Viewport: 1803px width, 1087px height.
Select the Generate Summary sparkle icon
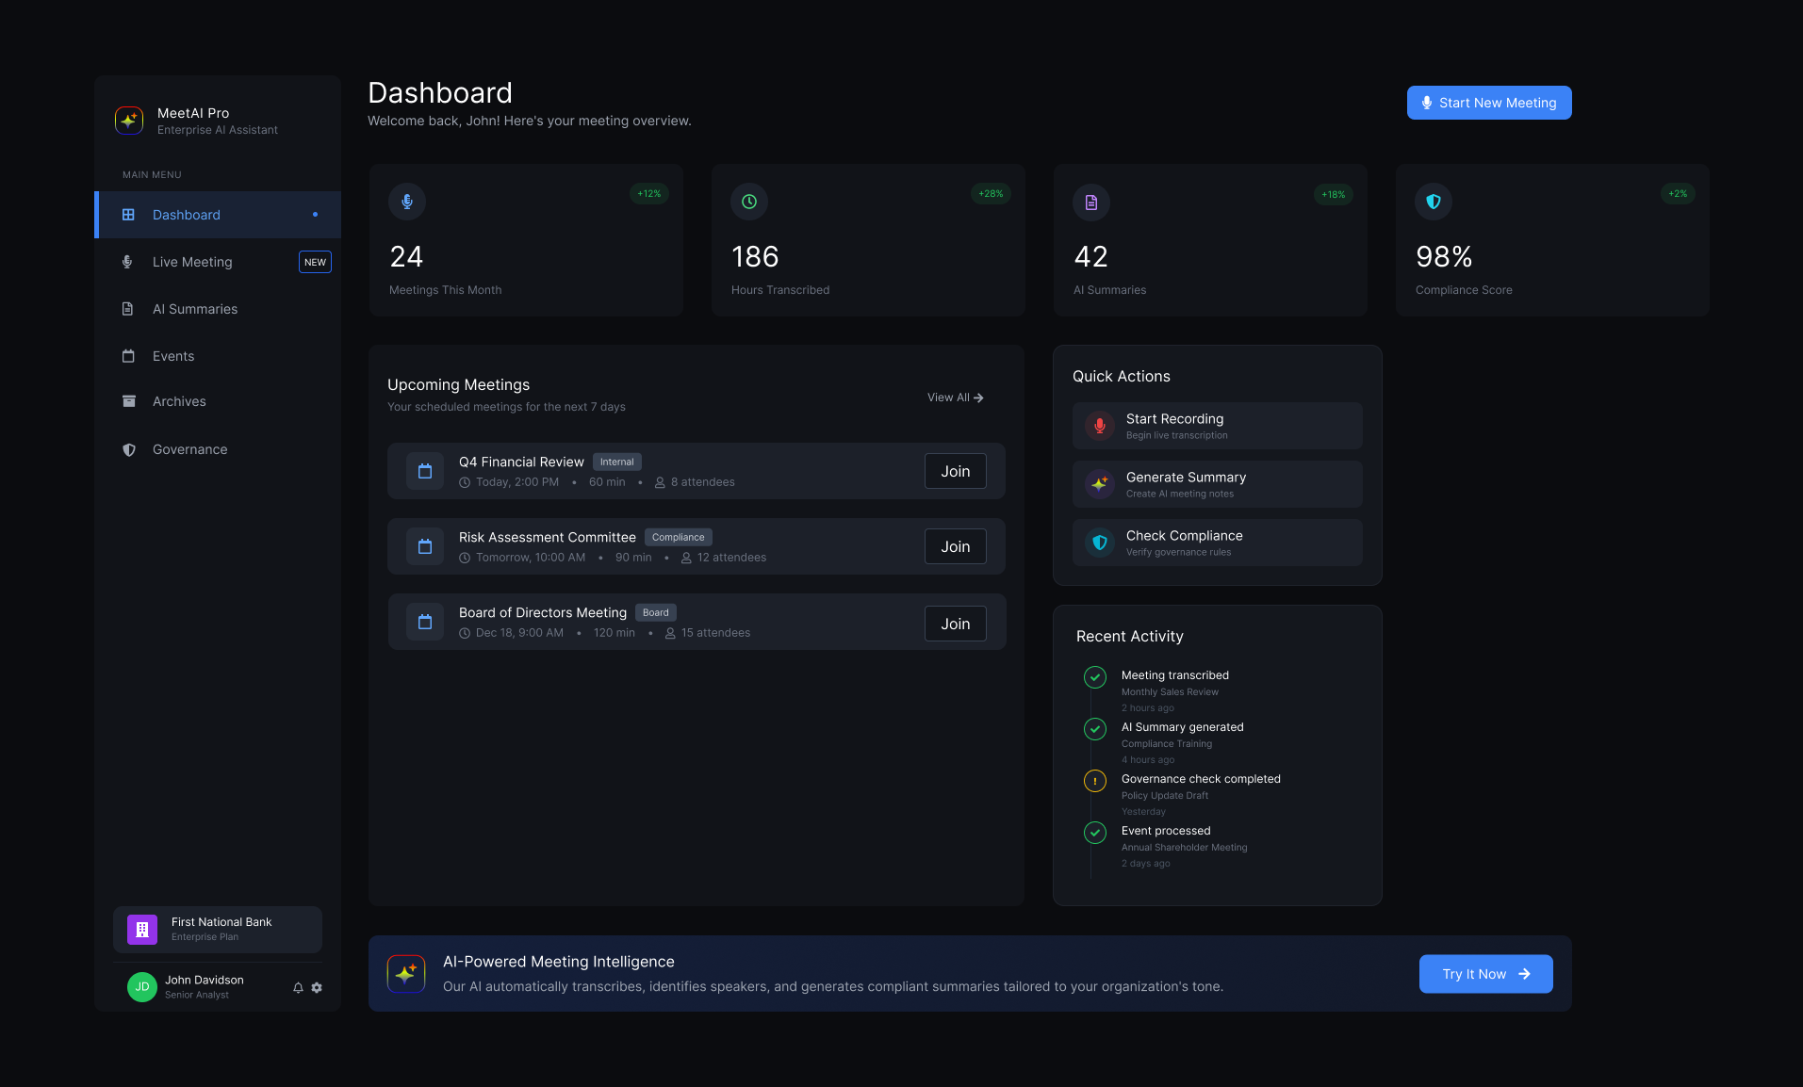pos(1098,483)
